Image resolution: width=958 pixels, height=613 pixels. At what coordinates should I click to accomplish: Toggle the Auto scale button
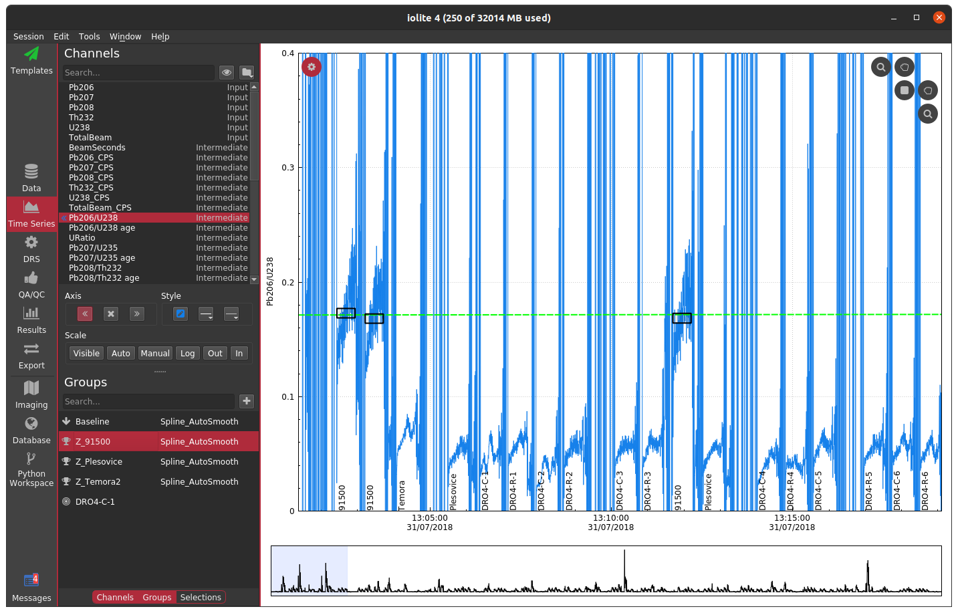tap(121, 353)
